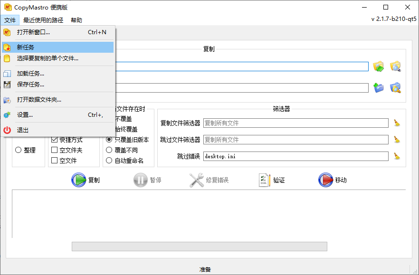Image resolution: width=419 pixels, height=275 pixels.
Task: Open the 帮助 menu
Action: pyautogui.click(x=76, y=20)
